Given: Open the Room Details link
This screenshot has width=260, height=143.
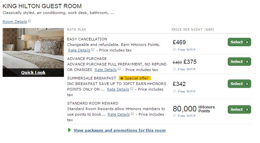Looking at the screenshot, I should click(x=15, y=21).
